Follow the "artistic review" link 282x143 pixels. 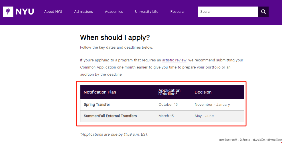[174, 60]
